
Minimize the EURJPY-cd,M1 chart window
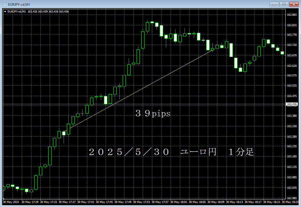click(x=274, y=4)
